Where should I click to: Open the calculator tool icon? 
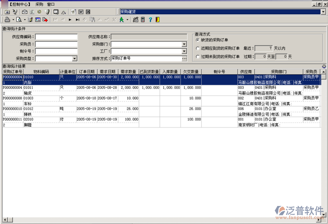point(143,19)
